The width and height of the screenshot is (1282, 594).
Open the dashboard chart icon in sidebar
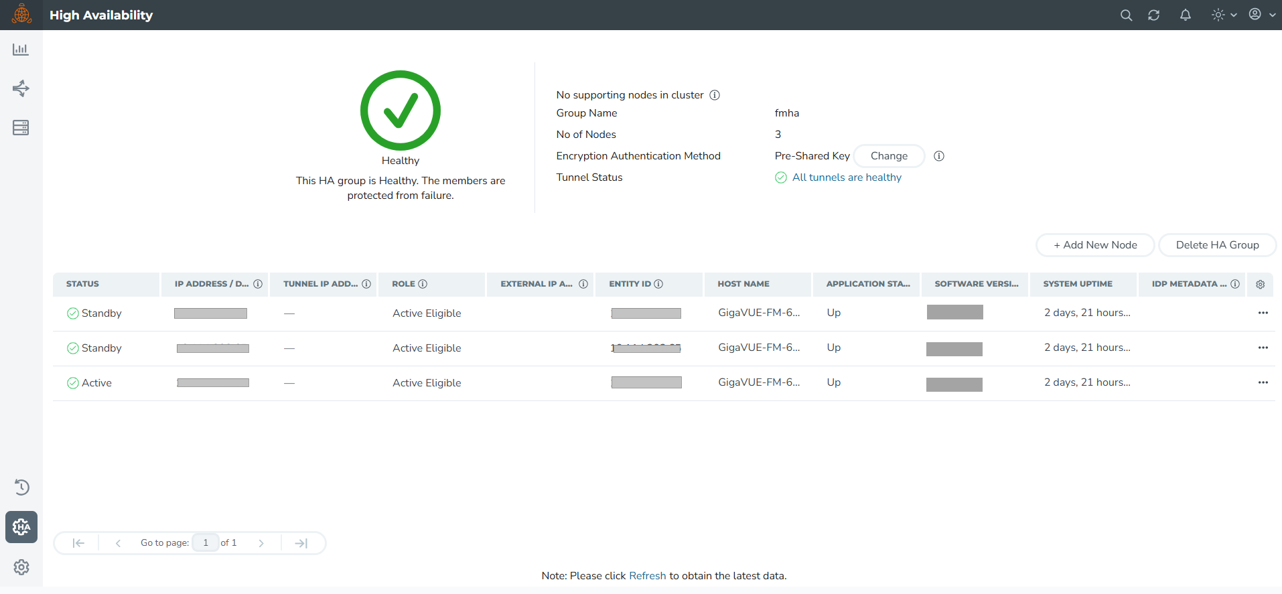[21, 50]
